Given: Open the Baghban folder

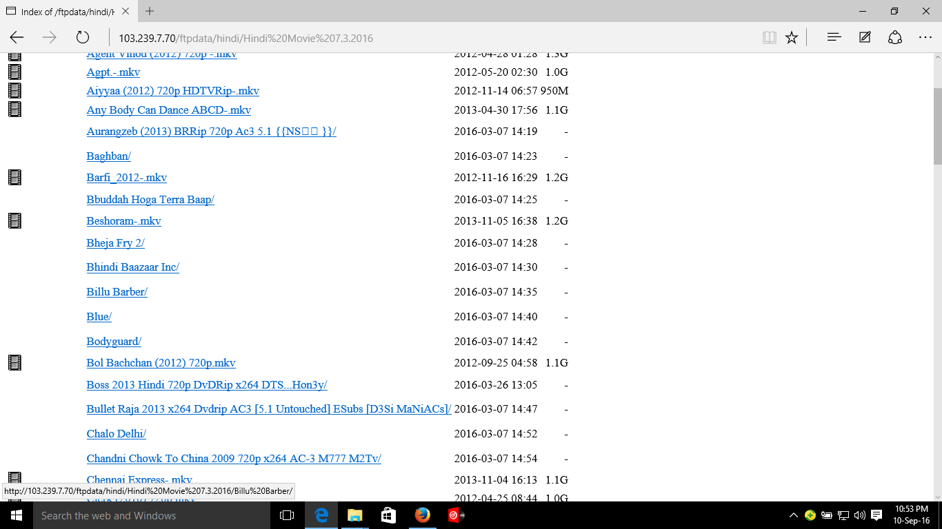Looking at the screenshot, I should pyautogui.click(x=109, y=156).
